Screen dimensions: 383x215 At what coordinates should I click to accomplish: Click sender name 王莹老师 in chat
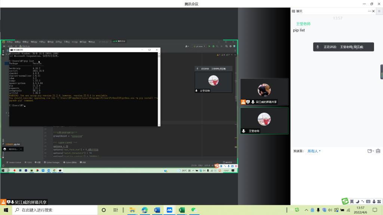pos(303,24)
